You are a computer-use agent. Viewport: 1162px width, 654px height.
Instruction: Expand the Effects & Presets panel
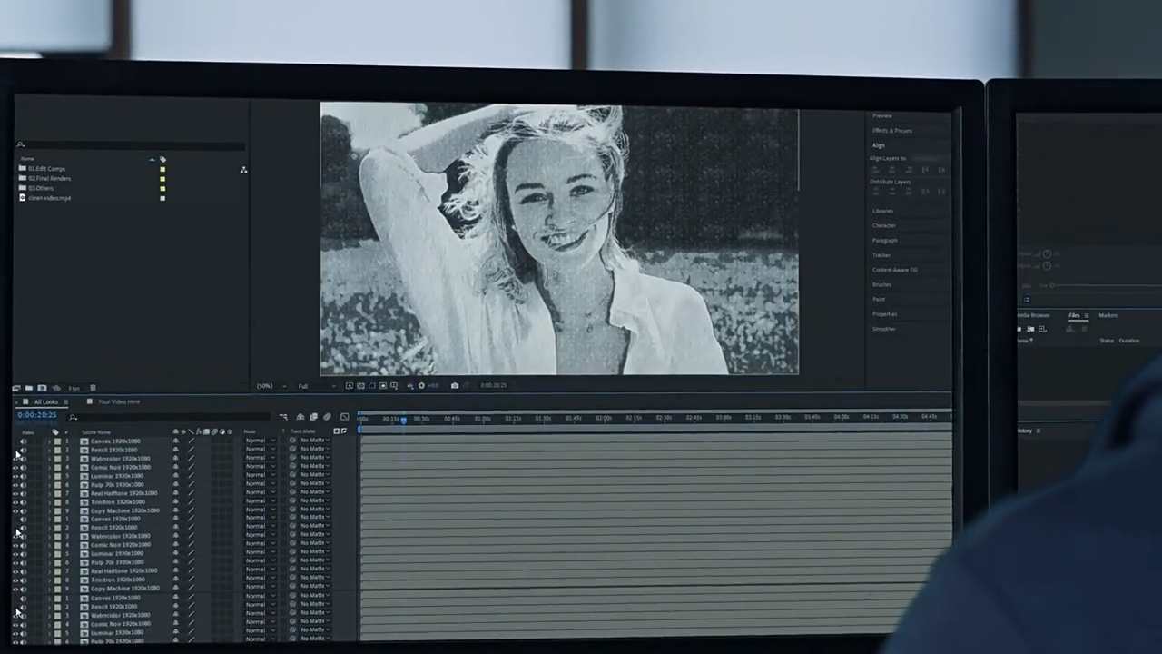(892, 131)
